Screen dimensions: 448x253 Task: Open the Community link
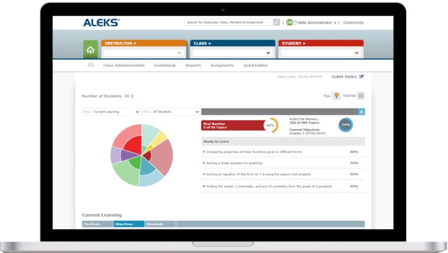coord(353,23)
